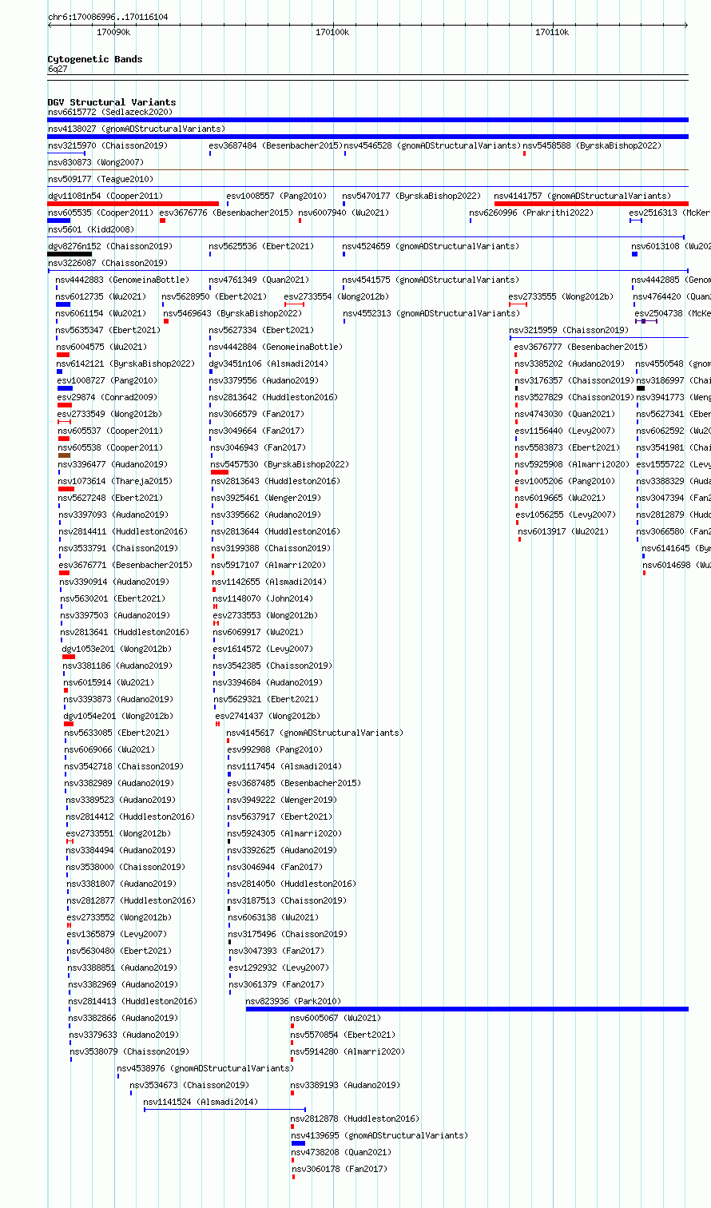Select nsv4524659 gnomAD variant label
Image resolution: width=711 pixels, height=1208 pixels.
click(431, 247)
